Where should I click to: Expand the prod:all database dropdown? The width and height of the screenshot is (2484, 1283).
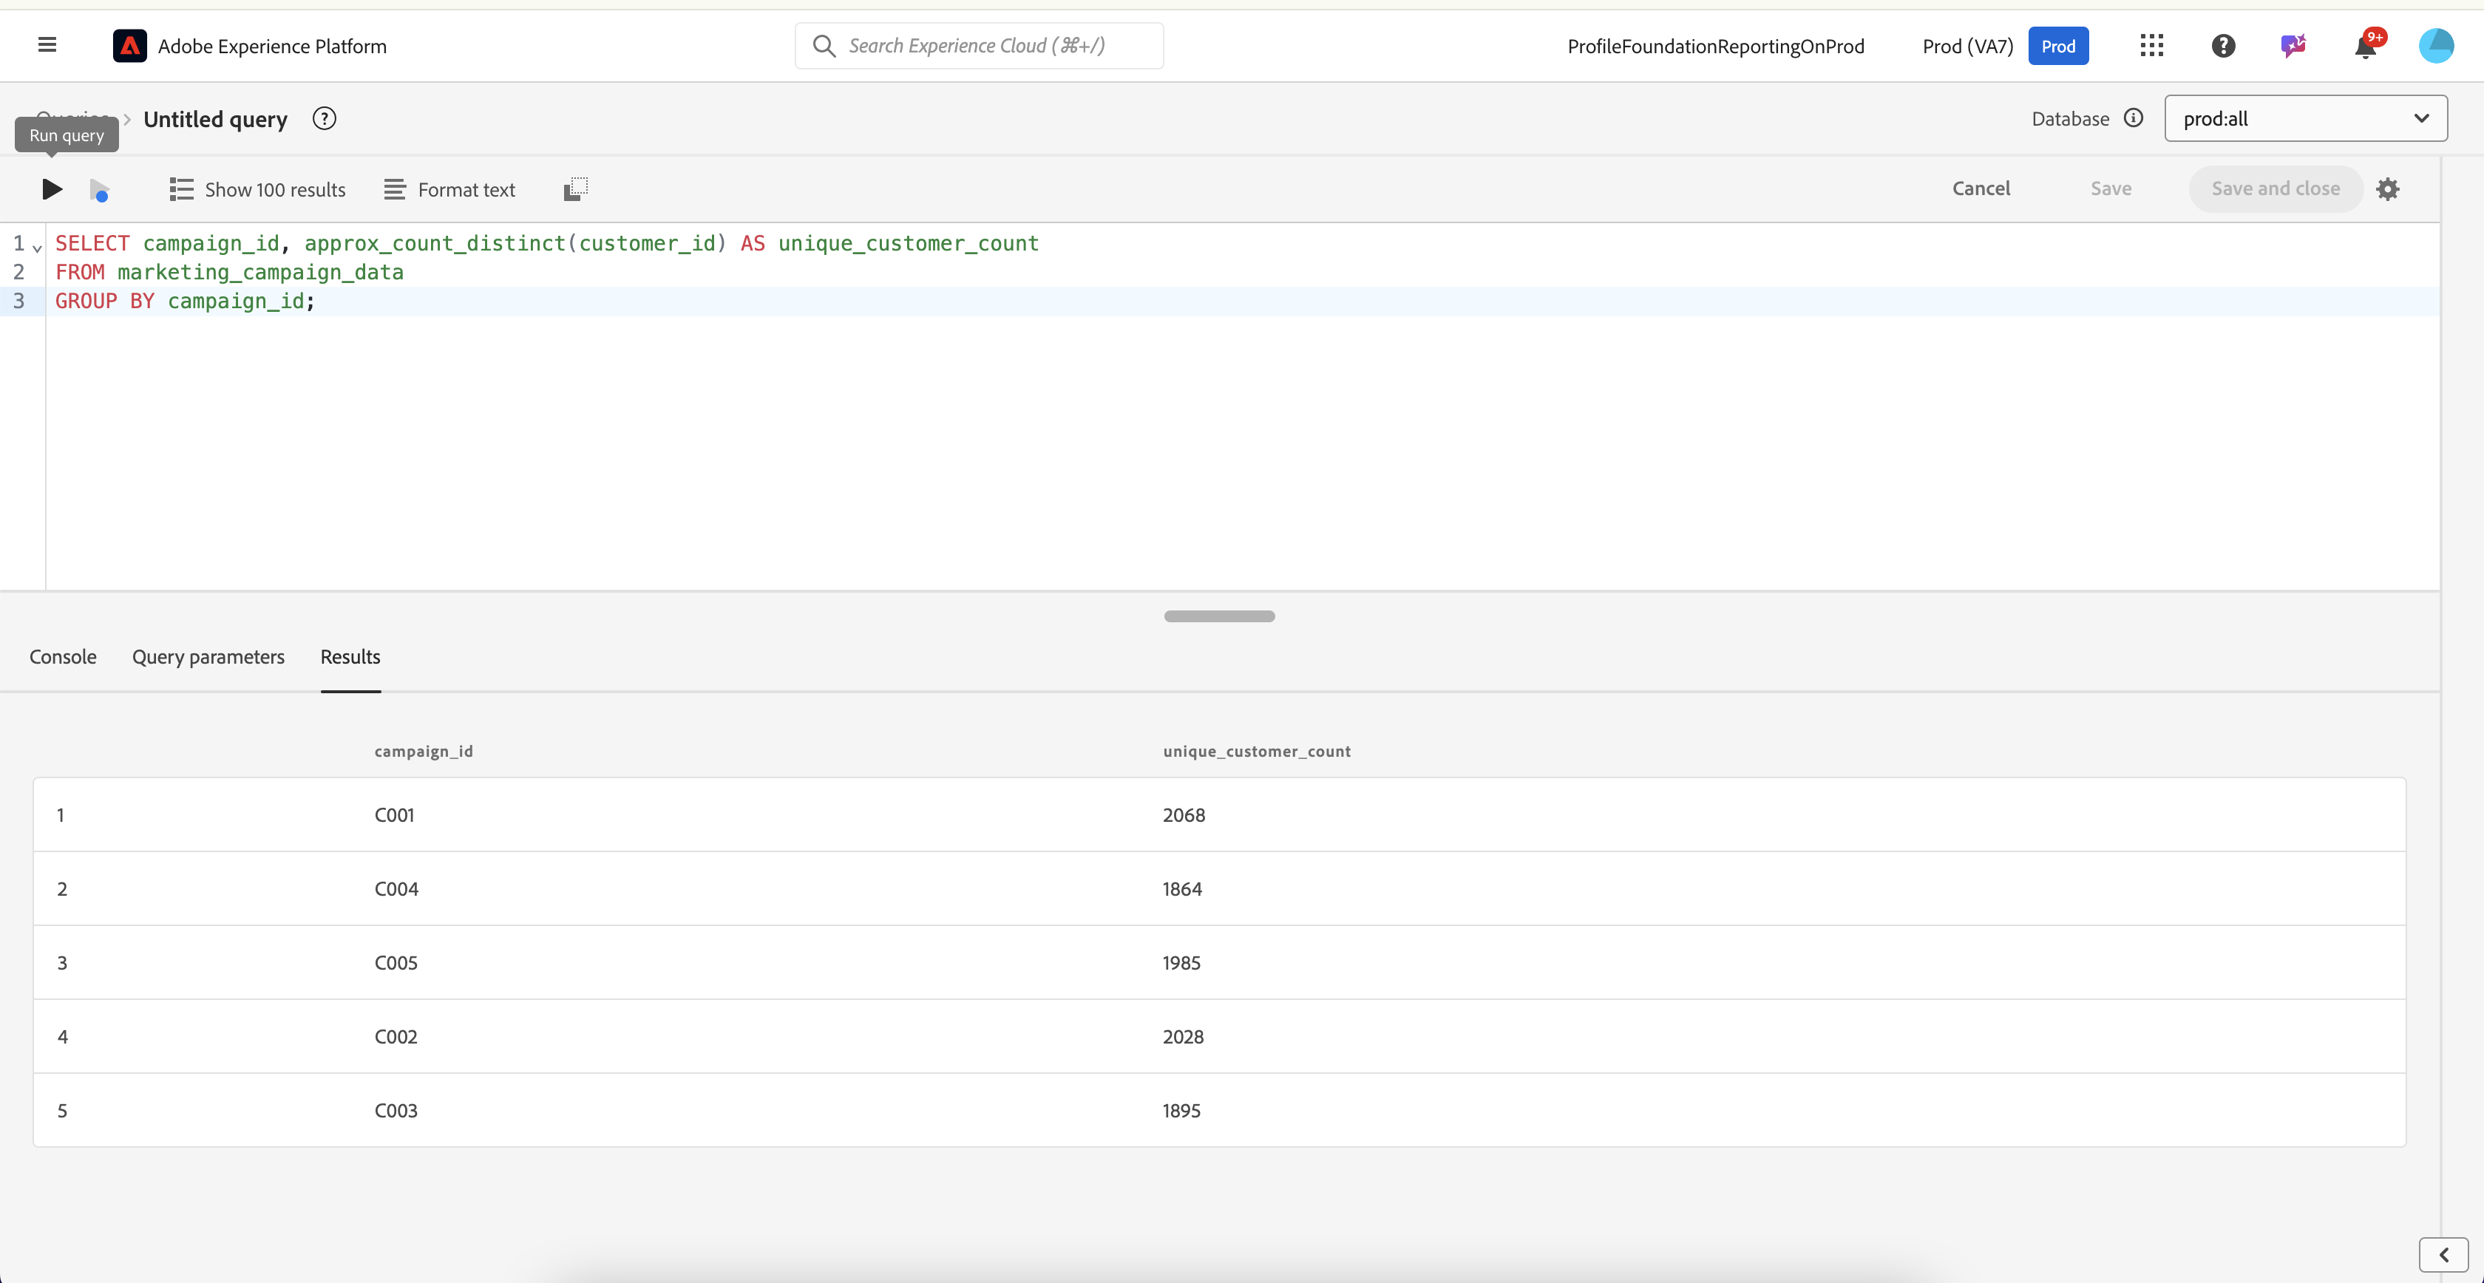(x=2304, y=118)
